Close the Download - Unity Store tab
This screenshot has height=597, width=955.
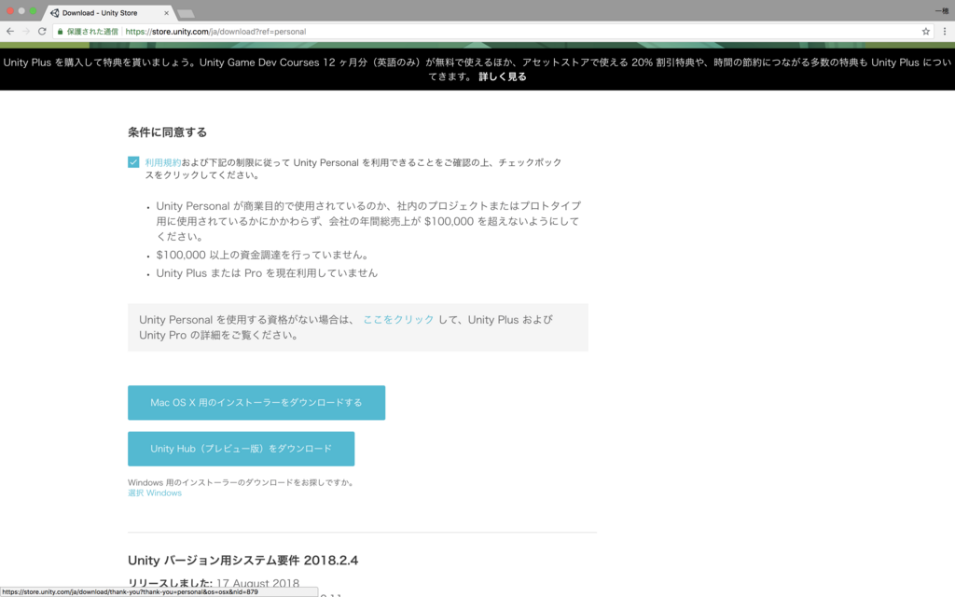pos(166,13)
